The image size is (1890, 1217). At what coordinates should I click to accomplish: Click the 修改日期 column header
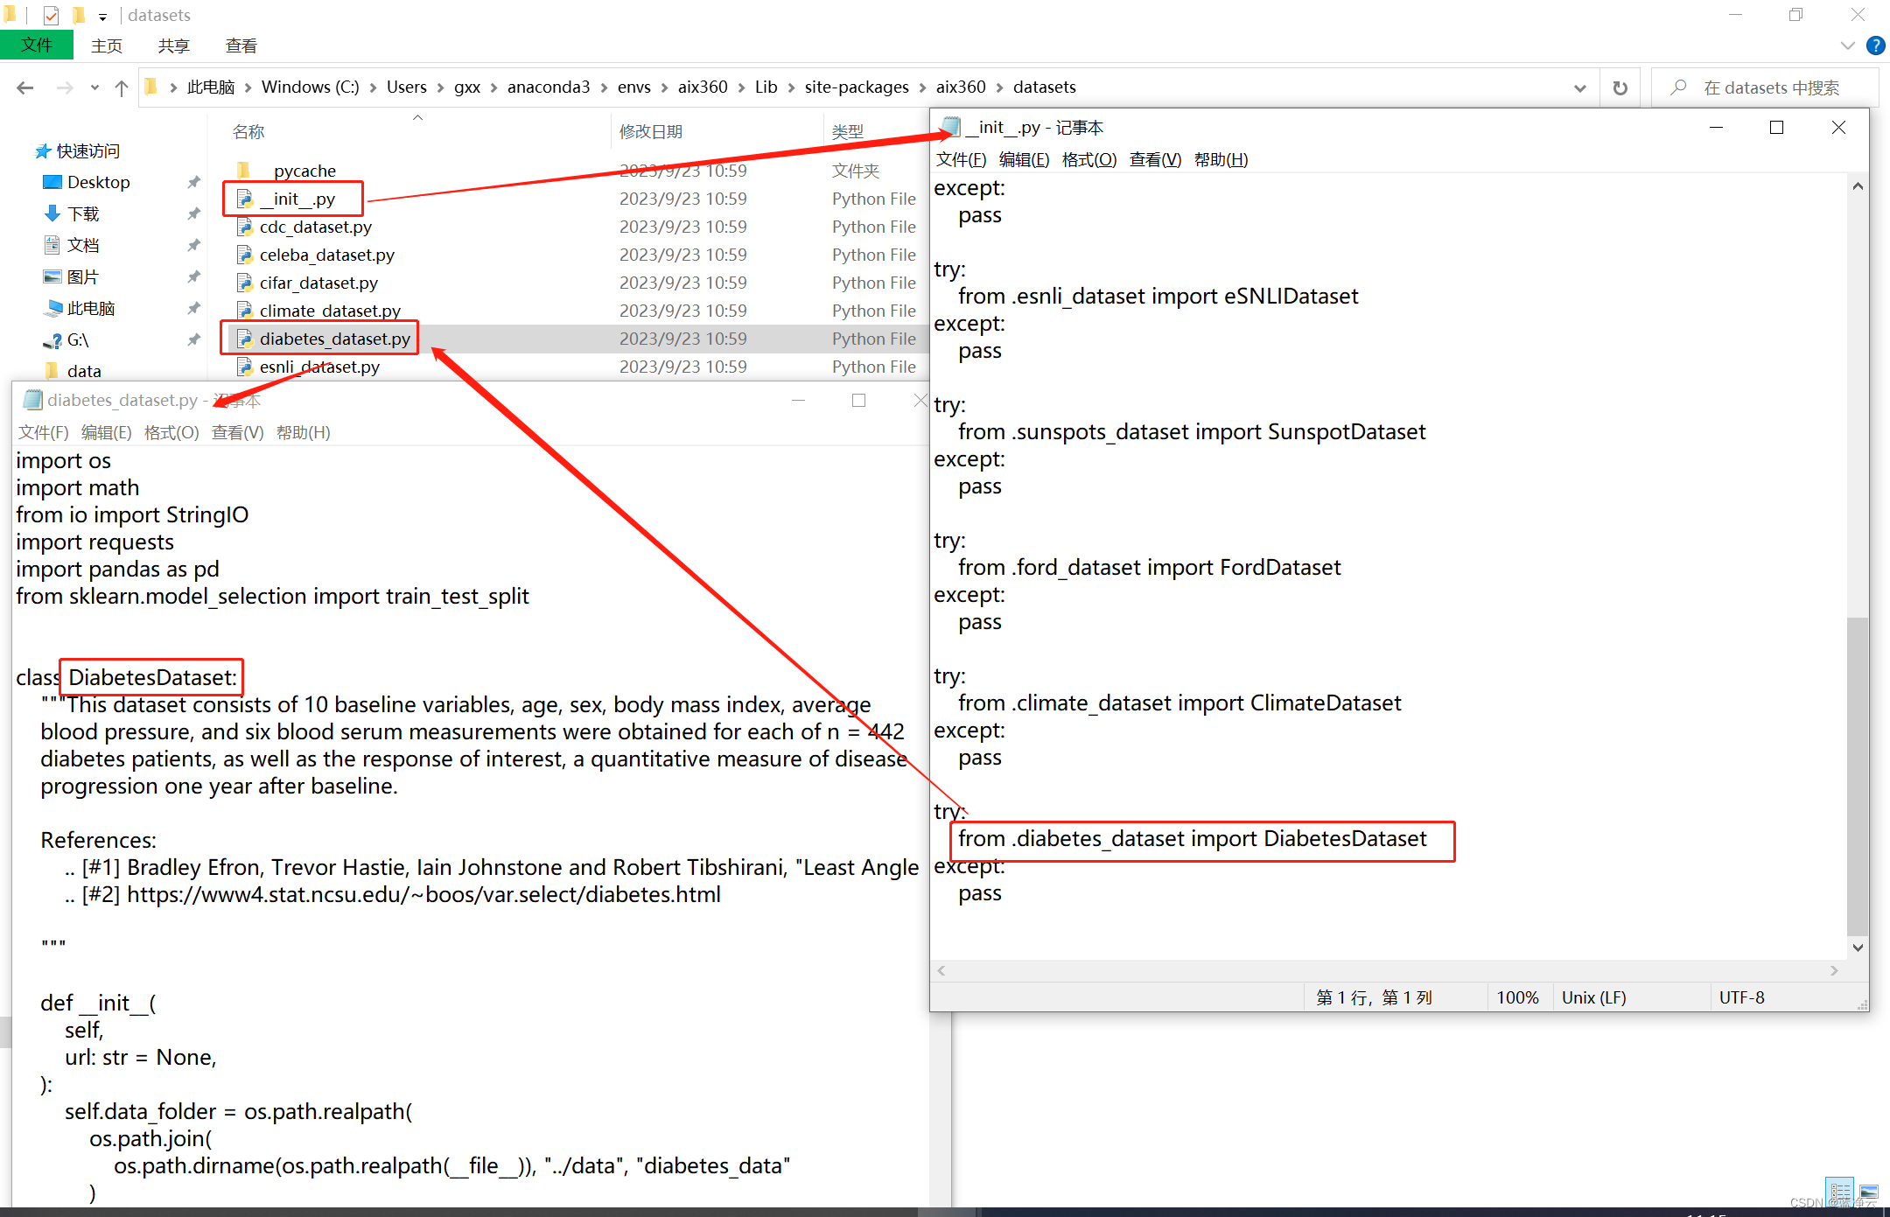[x=651, y=131]
